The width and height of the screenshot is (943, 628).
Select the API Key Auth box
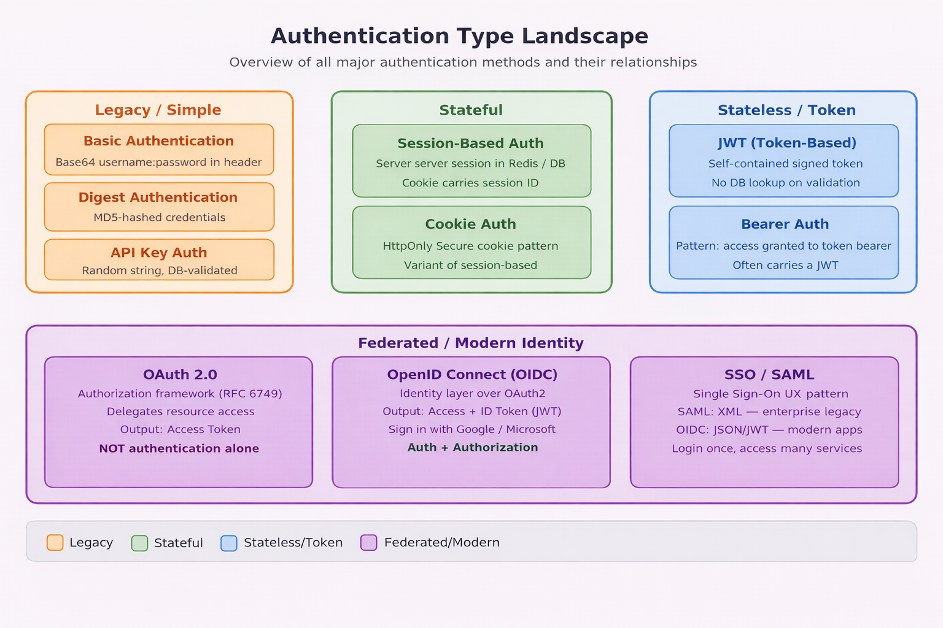159,259
